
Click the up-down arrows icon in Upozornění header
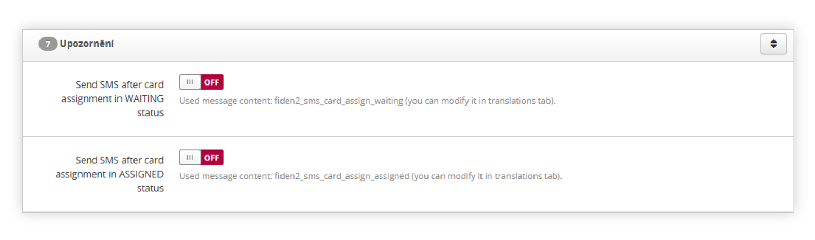click(773, 44)
